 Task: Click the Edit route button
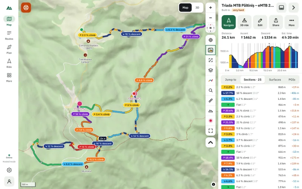pos(260,22)
